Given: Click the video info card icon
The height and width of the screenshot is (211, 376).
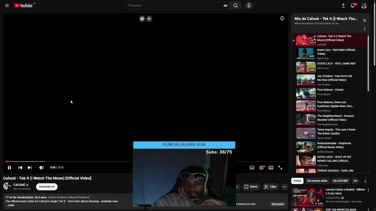Looking at the screenshot, I should (x=282, y=18).
